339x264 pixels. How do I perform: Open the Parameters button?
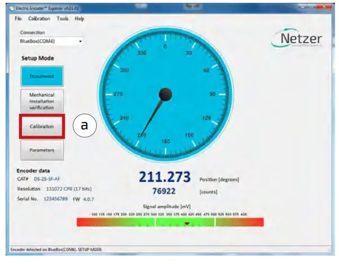coord(42,150)
